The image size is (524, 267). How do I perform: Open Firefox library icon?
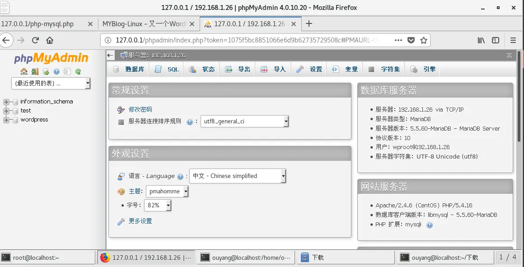tap(481, 41)
